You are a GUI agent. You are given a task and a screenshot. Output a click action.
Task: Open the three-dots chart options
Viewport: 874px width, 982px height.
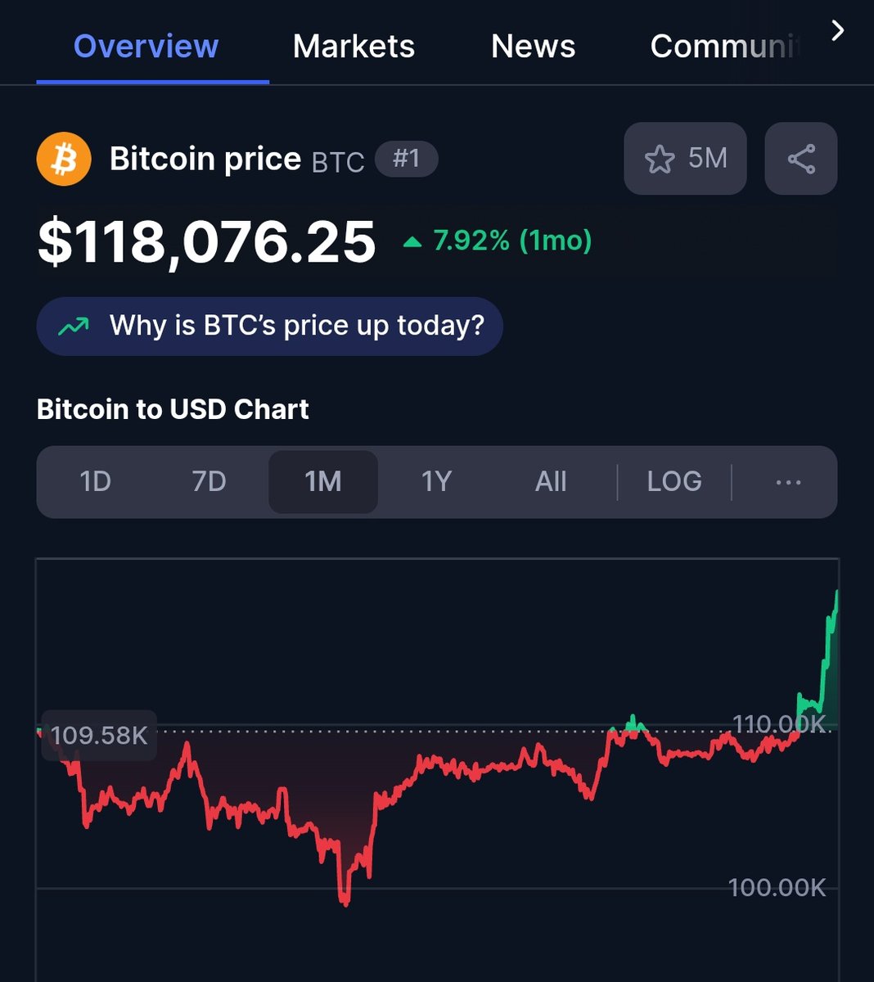click(x=788, y=482)
